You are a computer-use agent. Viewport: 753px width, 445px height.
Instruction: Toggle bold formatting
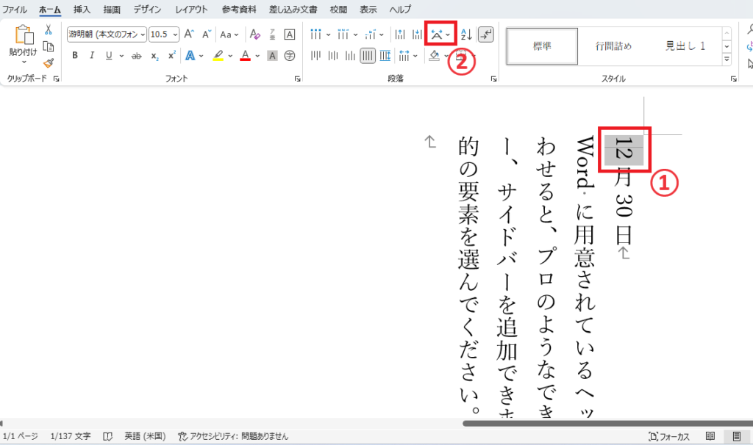point(75,56)
